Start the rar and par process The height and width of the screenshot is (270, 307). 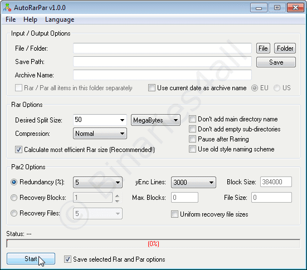pyautogui.click(x=31, y=259)
